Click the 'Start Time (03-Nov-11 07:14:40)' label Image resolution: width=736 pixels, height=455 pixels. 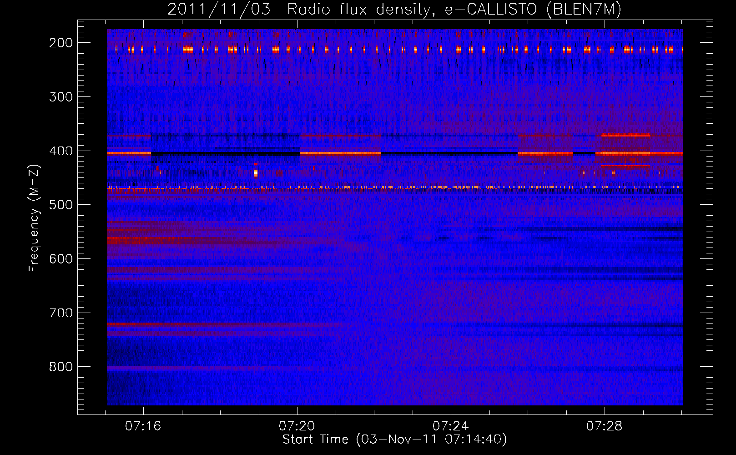394,440
